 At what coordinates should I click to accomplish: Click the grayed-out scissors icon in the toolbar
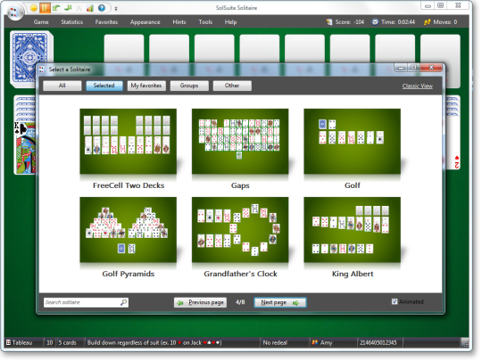pyautogui.click(x=79, y=8)
